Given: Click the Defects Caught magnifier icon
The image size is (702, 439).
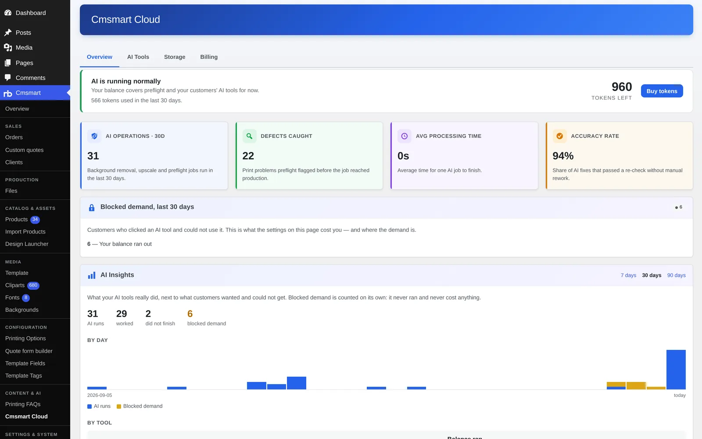Looking at the screenshot, I should pyautogui.click(x=249, y=136).
